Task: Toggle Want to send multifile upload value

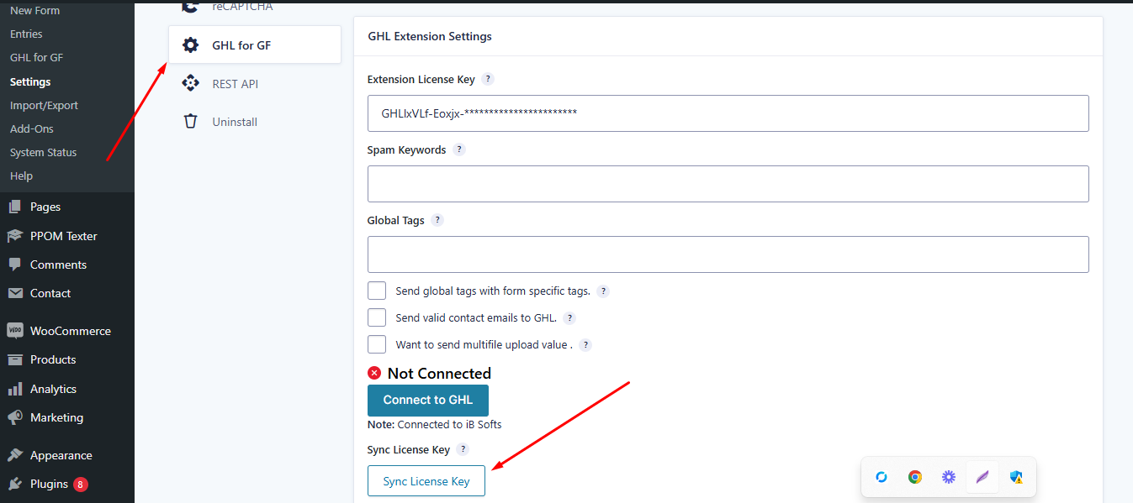Action: coord(377,345)
